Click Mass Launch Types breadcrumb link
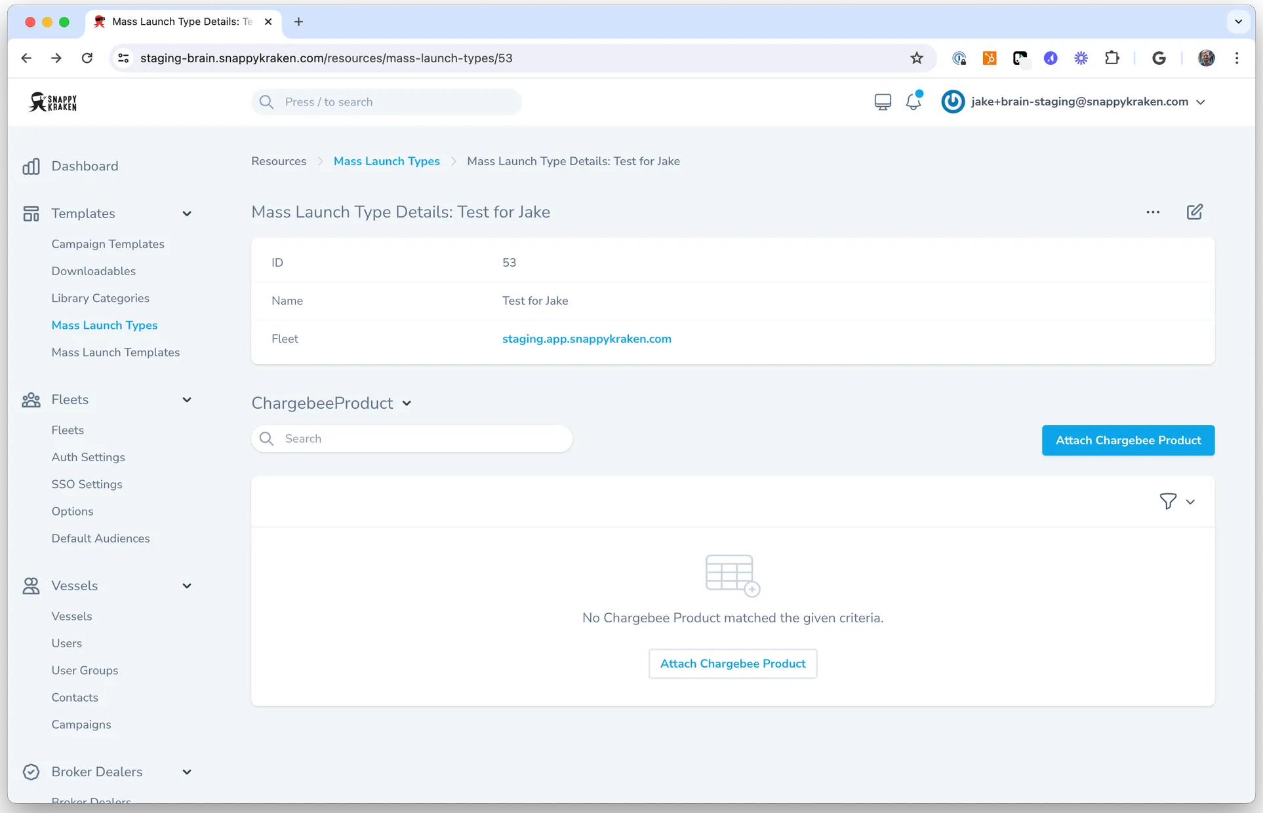Image resolution: width=1263 pixels, height=813 pixels. tap(386, 161)
